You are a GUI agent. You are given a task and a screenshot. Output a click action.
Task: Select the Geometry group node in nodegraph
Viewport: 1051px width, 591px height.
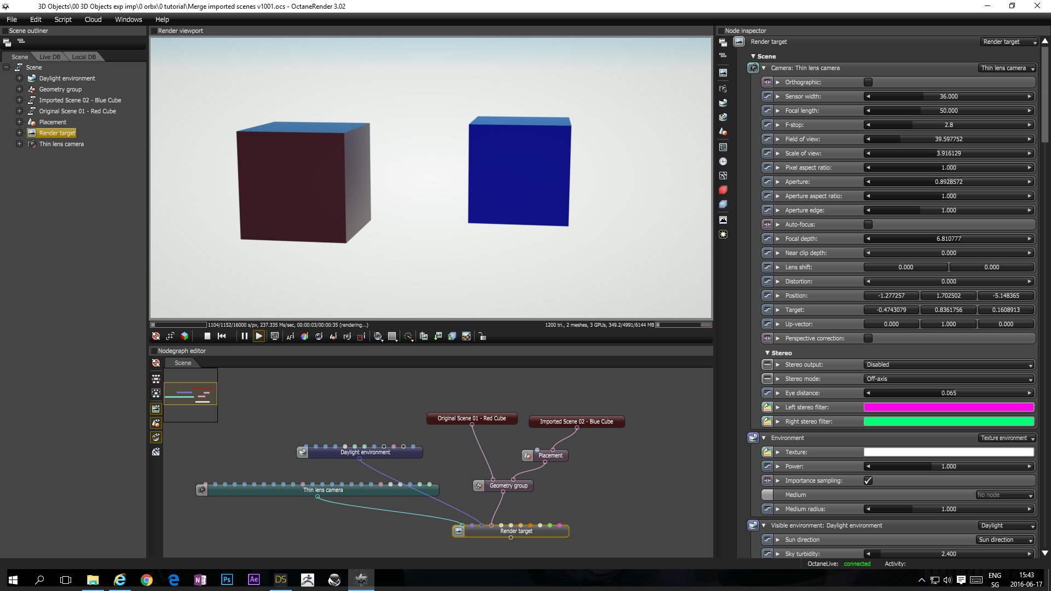[x=509, y=486]
